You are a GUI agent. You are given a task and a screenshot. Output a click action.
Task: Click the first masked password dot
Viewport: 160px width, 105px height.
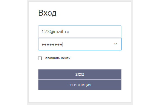[x=43, y=44]
